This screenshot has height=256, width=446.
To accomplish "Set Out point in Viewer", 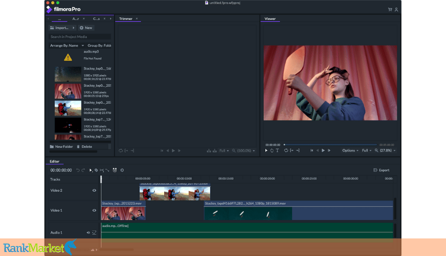I will (x=297, y=151).
